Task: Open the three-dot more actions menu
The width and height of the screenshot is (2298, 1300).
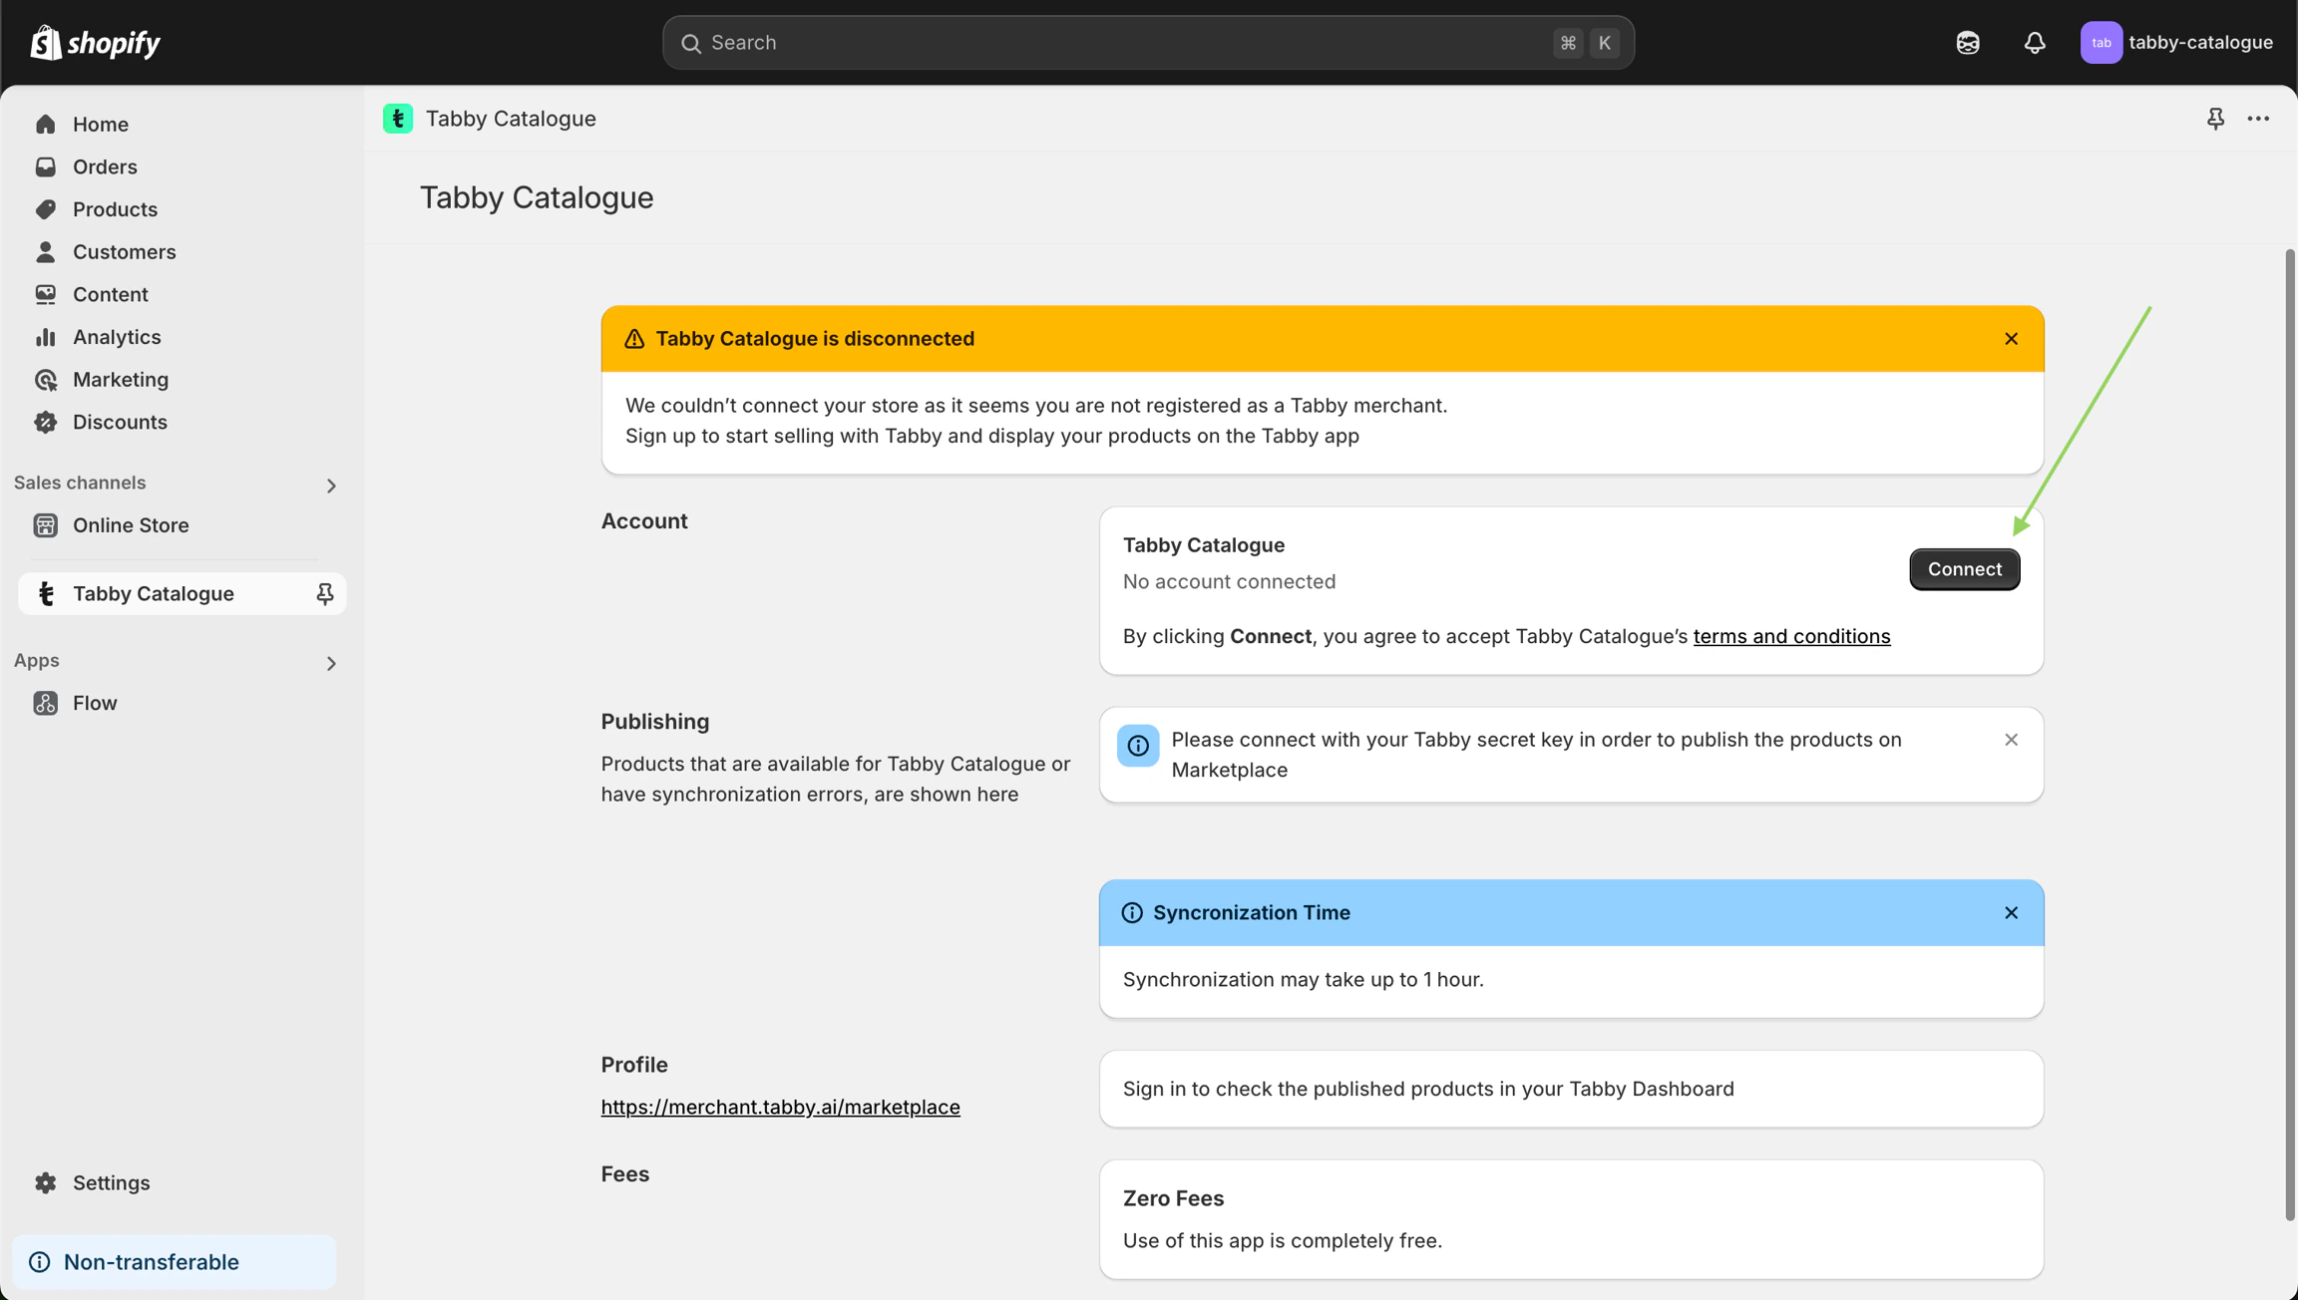Action: click(2258, 119)
